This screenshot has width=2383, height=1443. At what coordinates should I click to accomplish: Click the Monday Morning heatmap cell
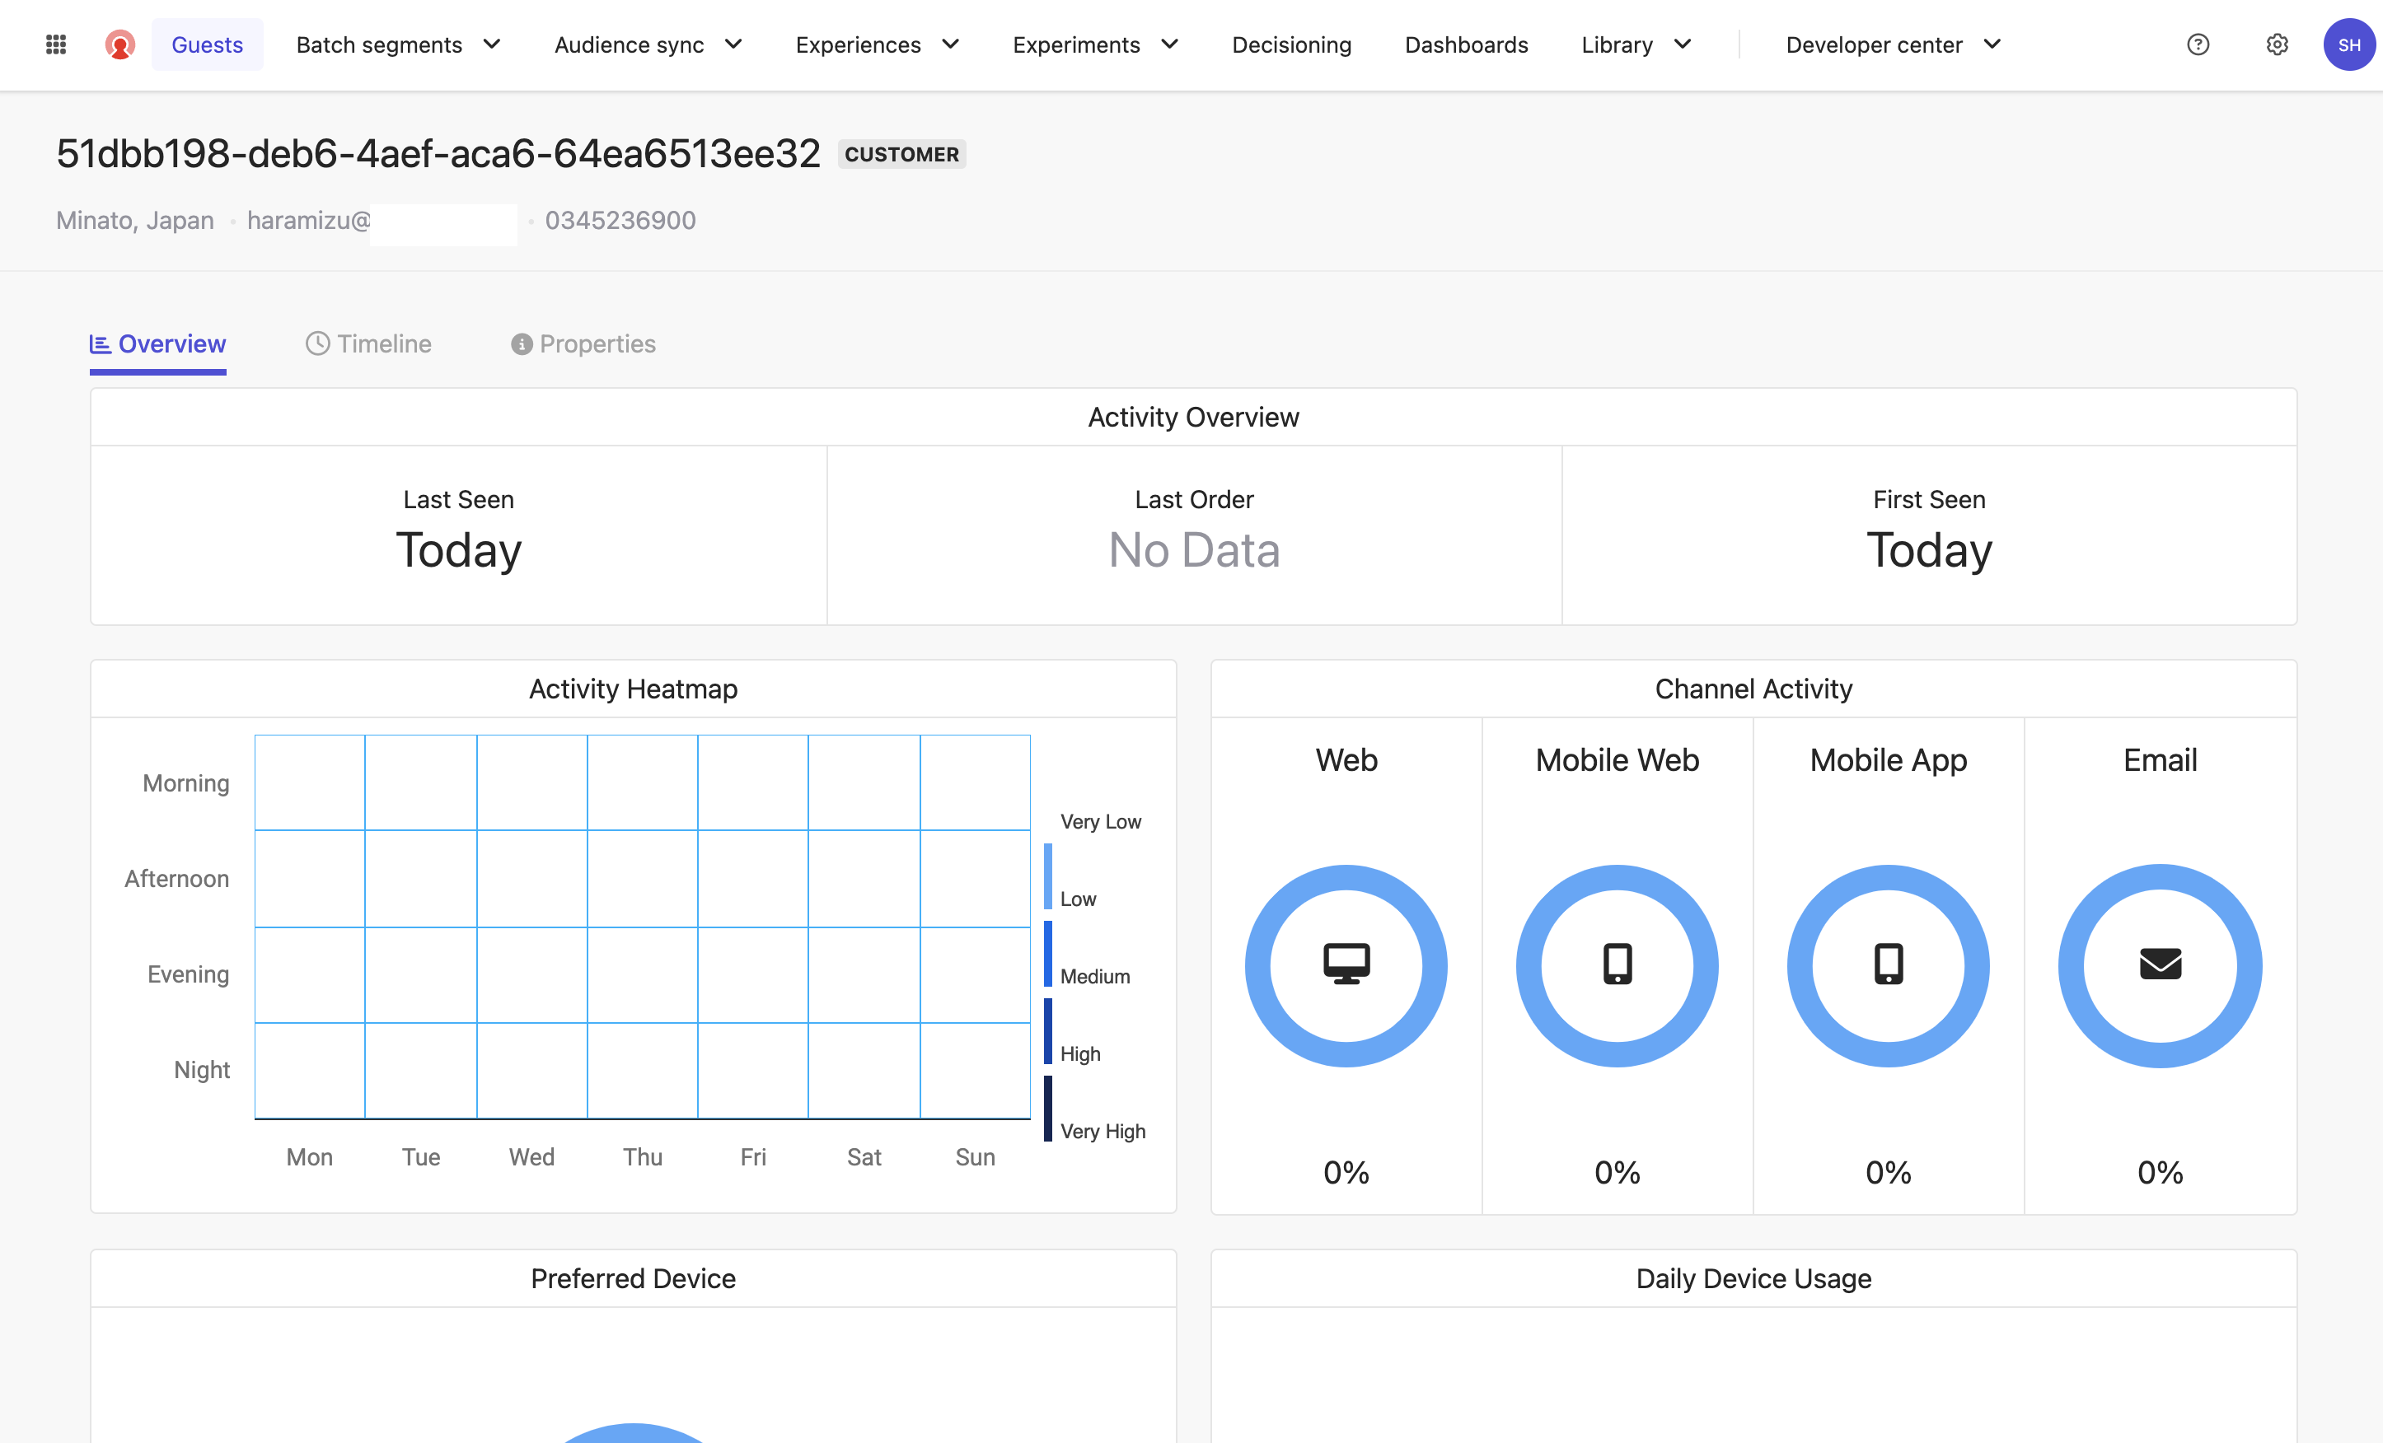click(x=310, y=782)
